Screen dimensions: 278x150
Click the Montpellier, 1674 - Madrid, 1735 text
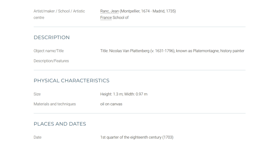coord(148,11)
